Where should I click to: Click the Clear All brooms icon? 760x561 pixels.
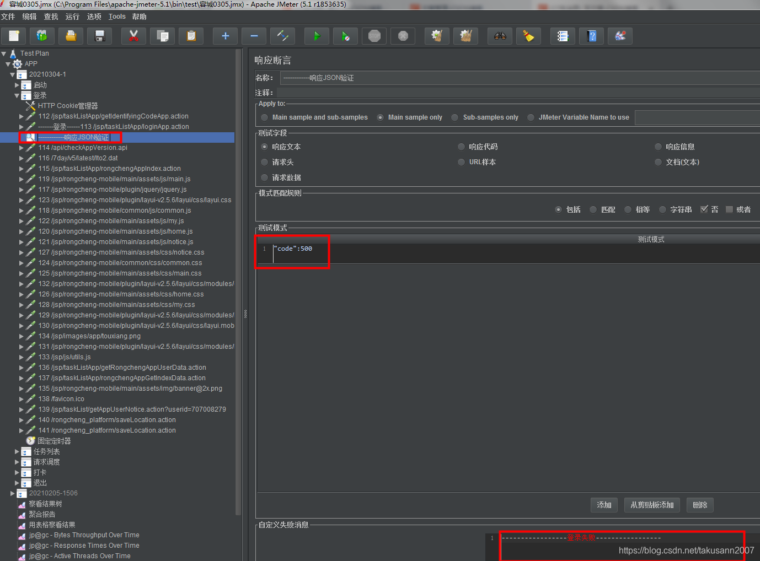click(465, 36)
